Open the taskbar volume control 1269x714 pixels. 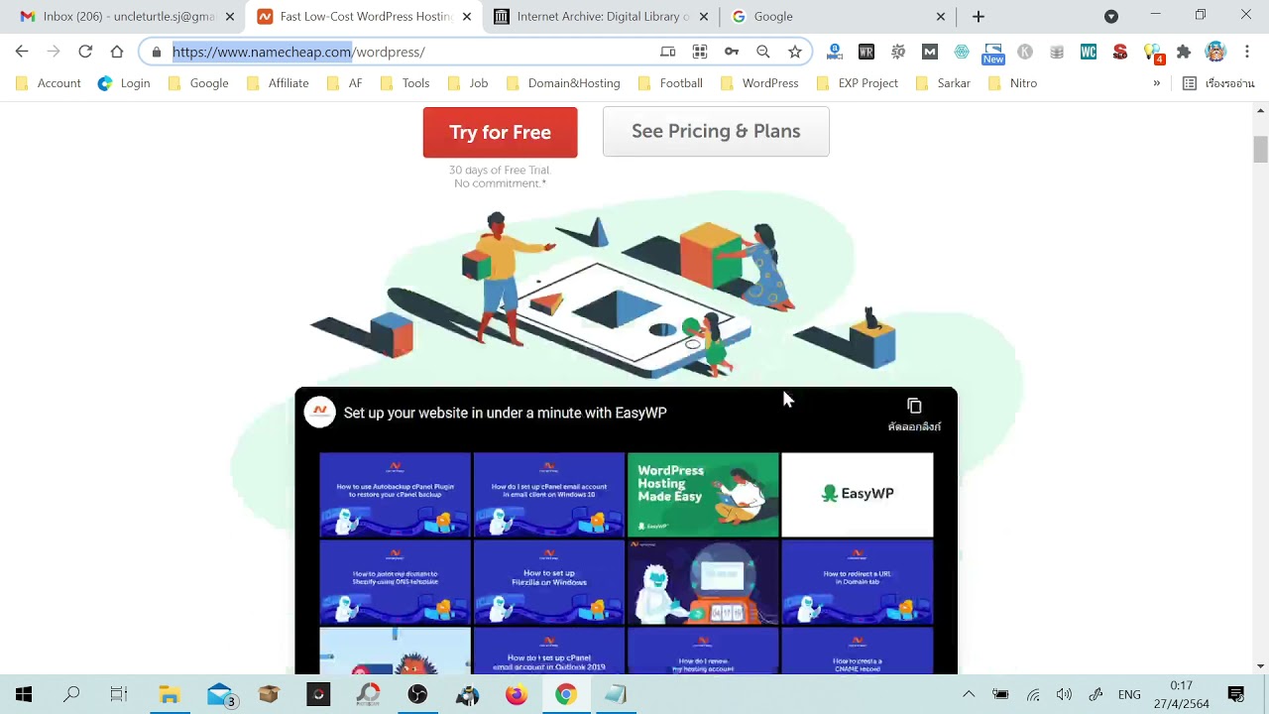pos(1064,694)
